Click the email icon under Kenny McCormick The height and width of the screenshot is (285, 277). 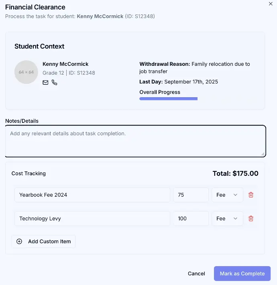tap(45, 82)
